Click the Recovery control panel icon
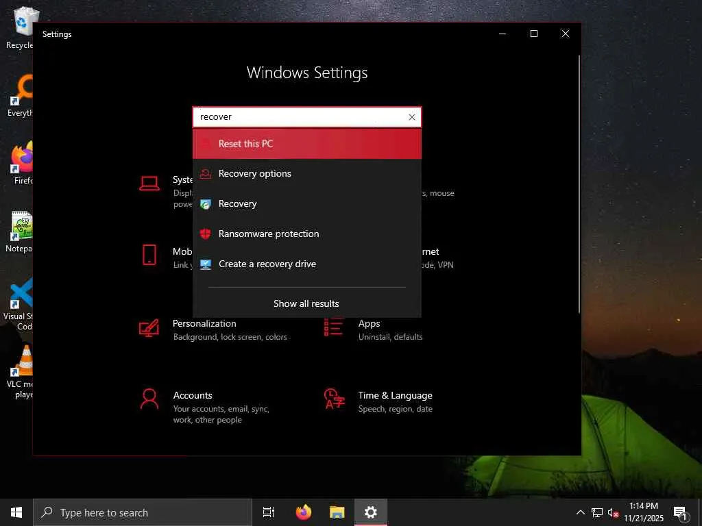This screenshot has height=526, width=702. (x=206, y=204)
